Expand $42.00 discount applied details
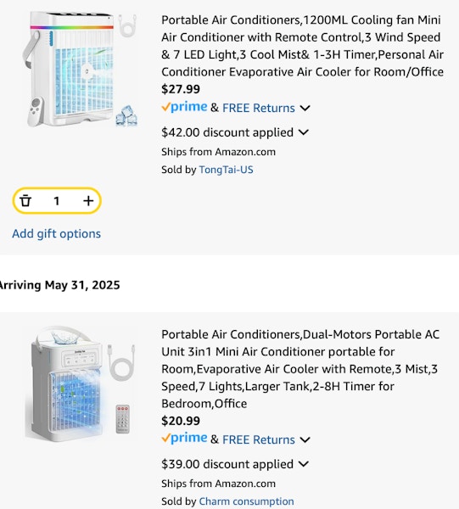This screenshot has width=459, height=509. pyautogui.click(x=303, y=132)
